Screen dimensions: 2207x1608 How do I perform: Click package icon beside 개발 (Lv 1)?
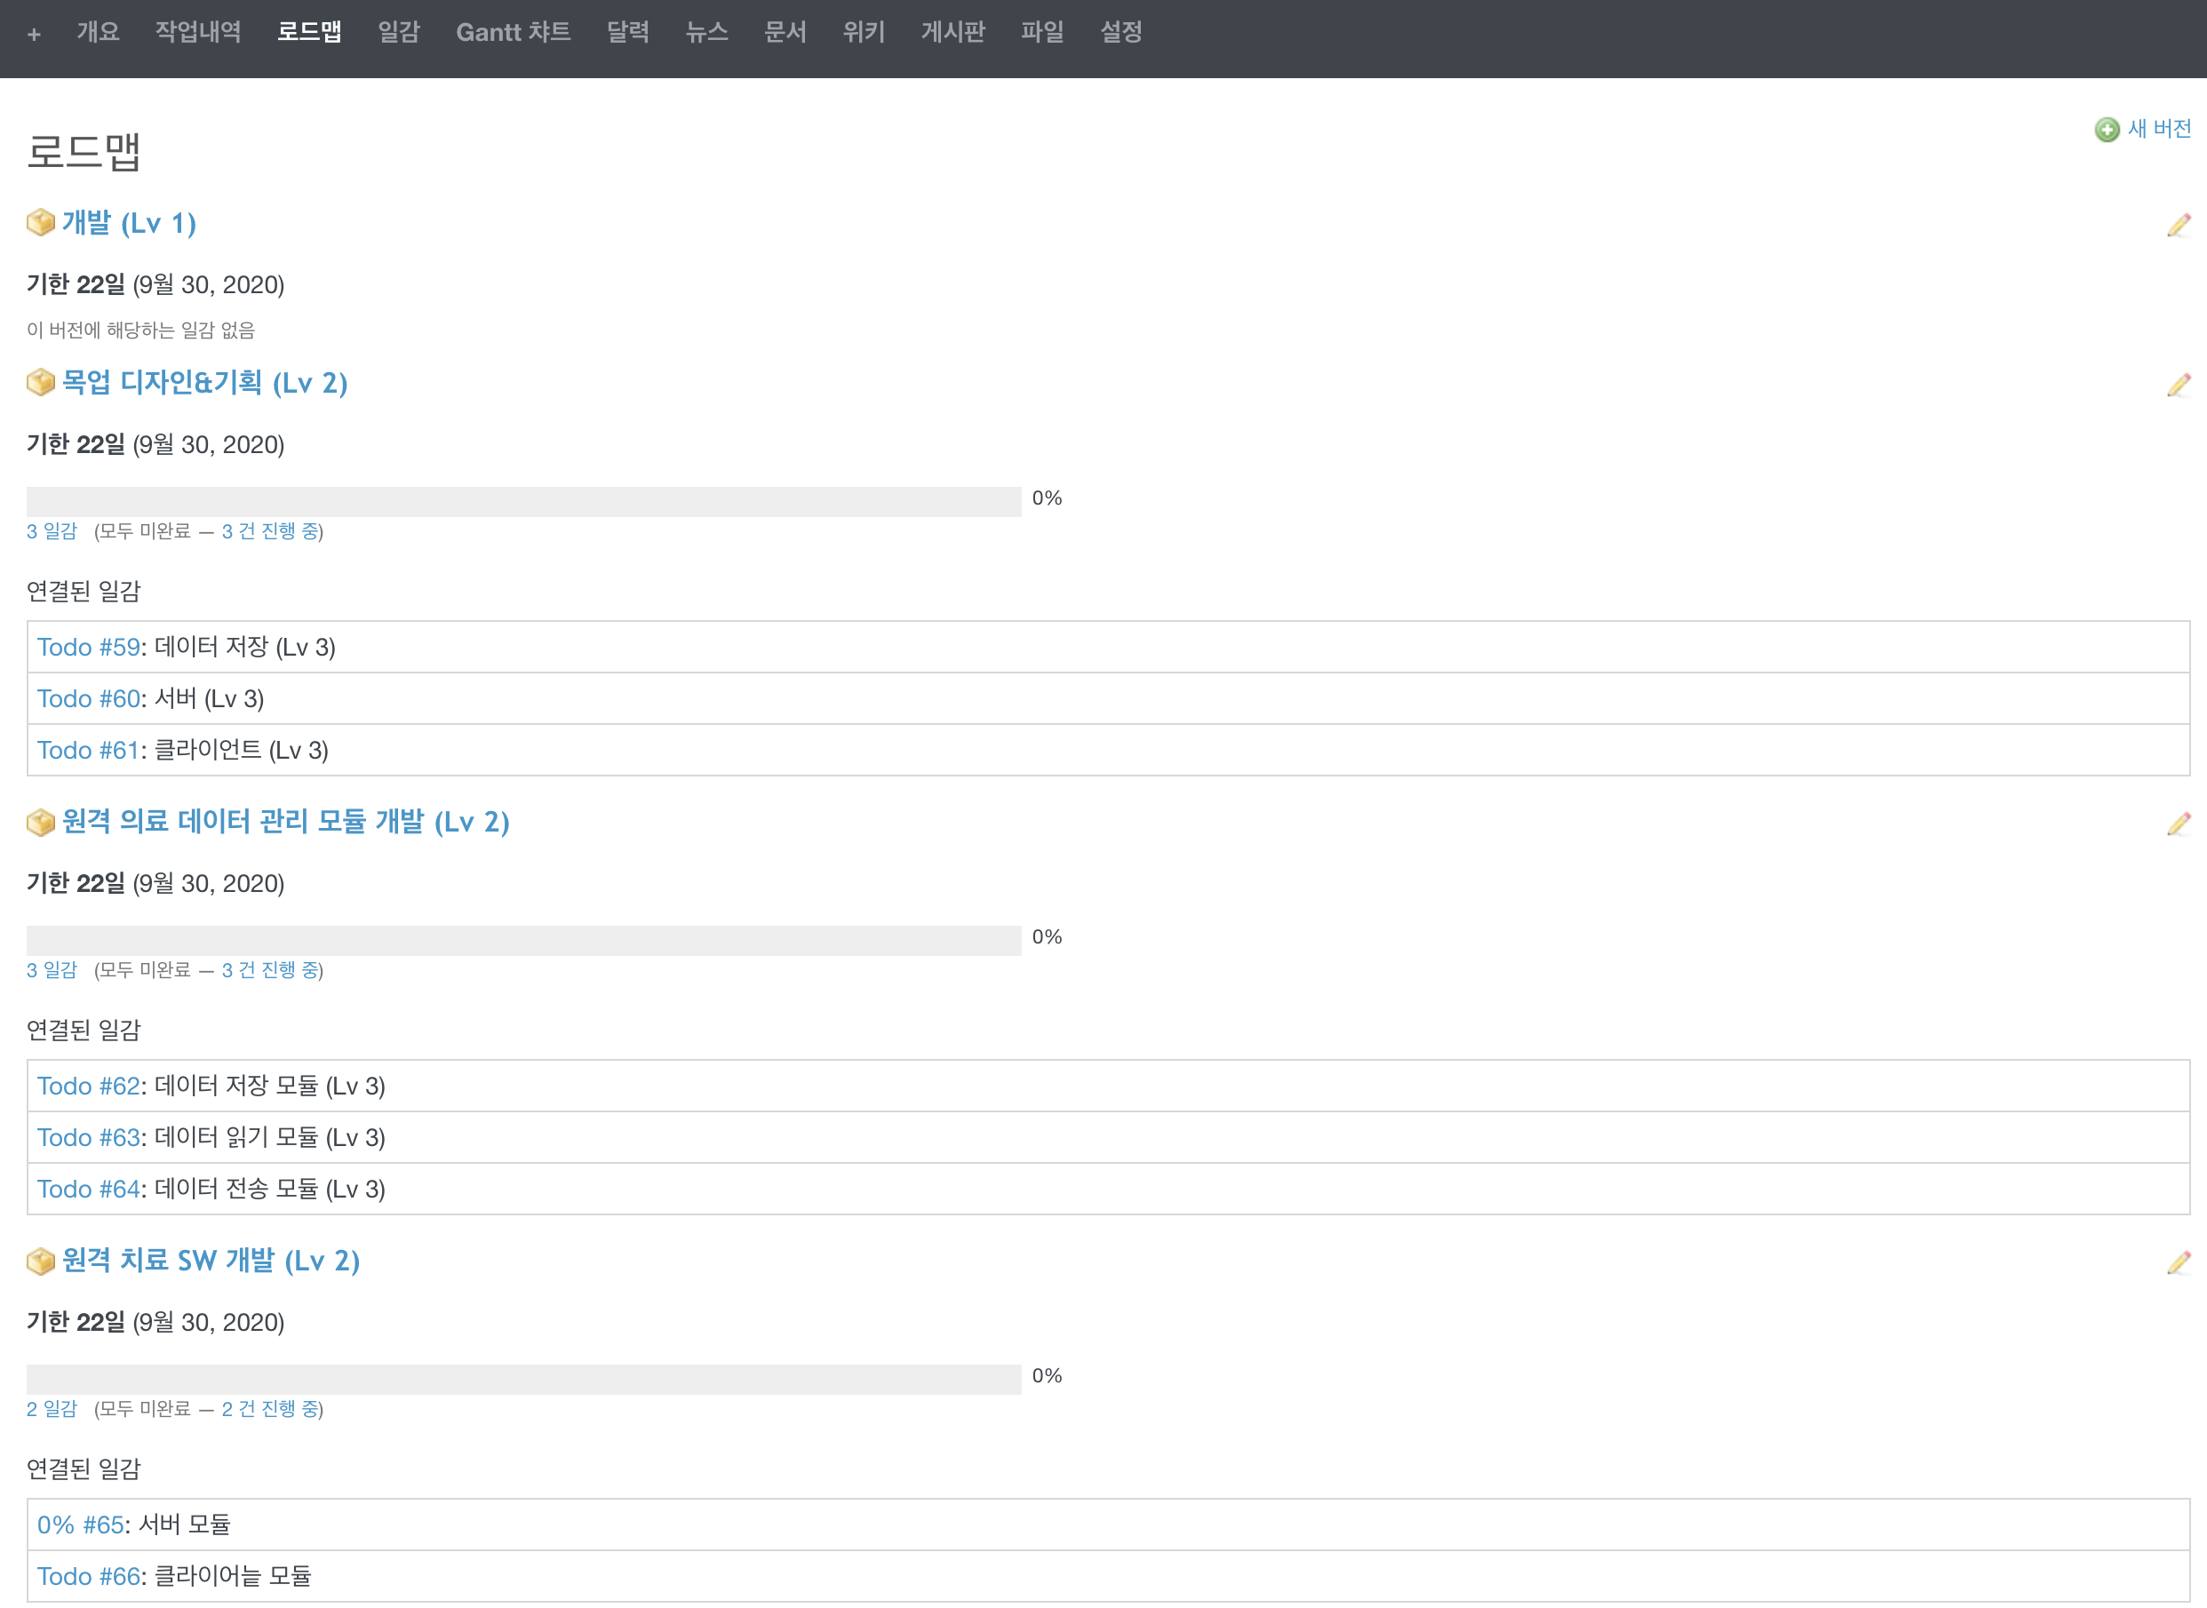tap(40, 223)
